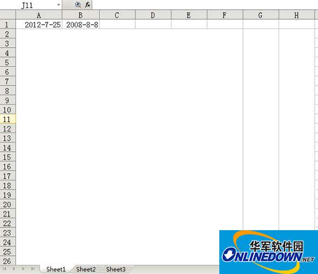Screen dimensions: 318x274
Task: Click the Select All corner box
Action: (8, 15)
